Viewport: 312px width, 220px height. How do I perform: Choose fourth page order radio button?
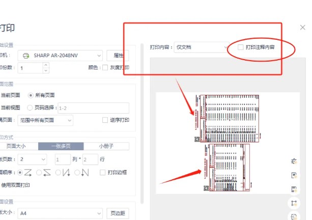[x=77, y=173]
